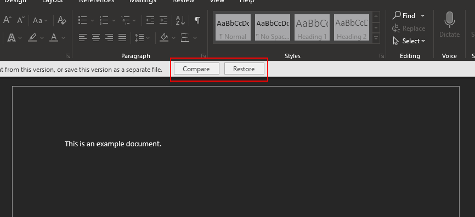The height and width of the screenshot is (217, 475).
Task: Open the Find dropdown arrow
Action: click(422, 16)
